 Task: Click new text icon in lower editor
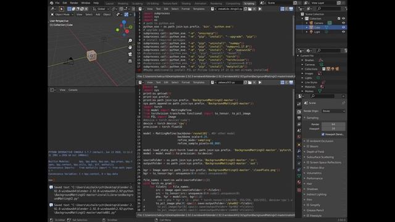(x=246, y=82)
